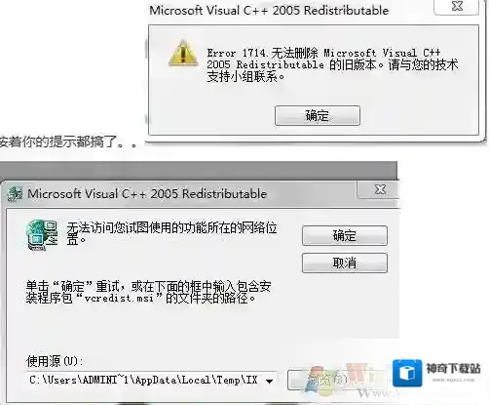489x405 pixels.
Task: Click the lower dialog's title bar text
Action: [x=147, y=194]
